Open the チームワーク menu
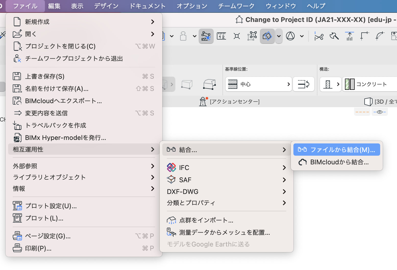The image size is (397, 270). [237, 6]
